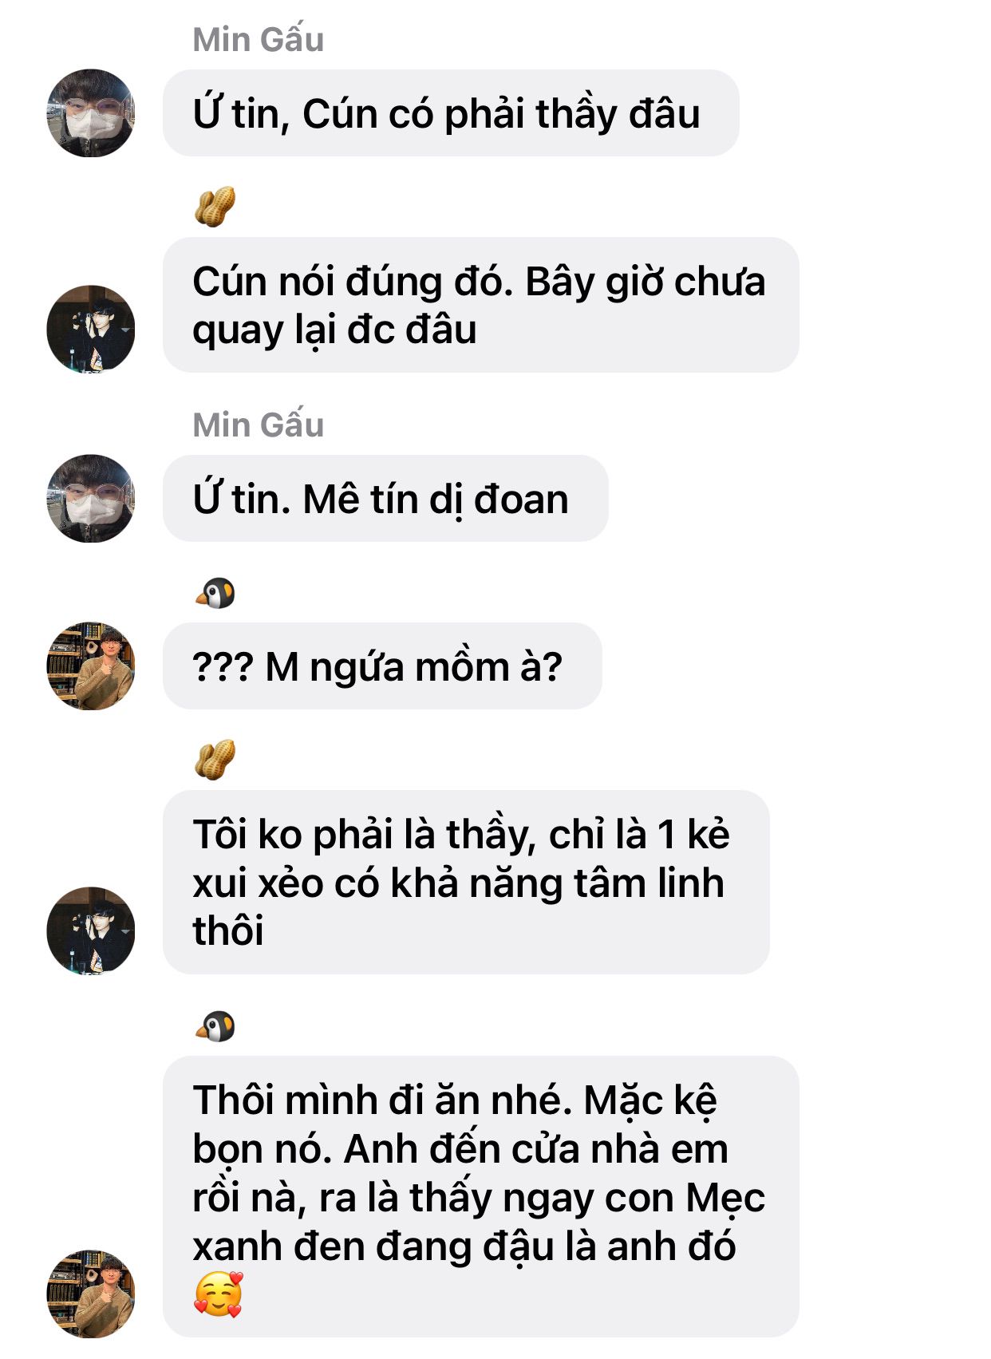Tap penguin emoji name above 'M ngứa mồm à?'

click(x=215, y=593)
